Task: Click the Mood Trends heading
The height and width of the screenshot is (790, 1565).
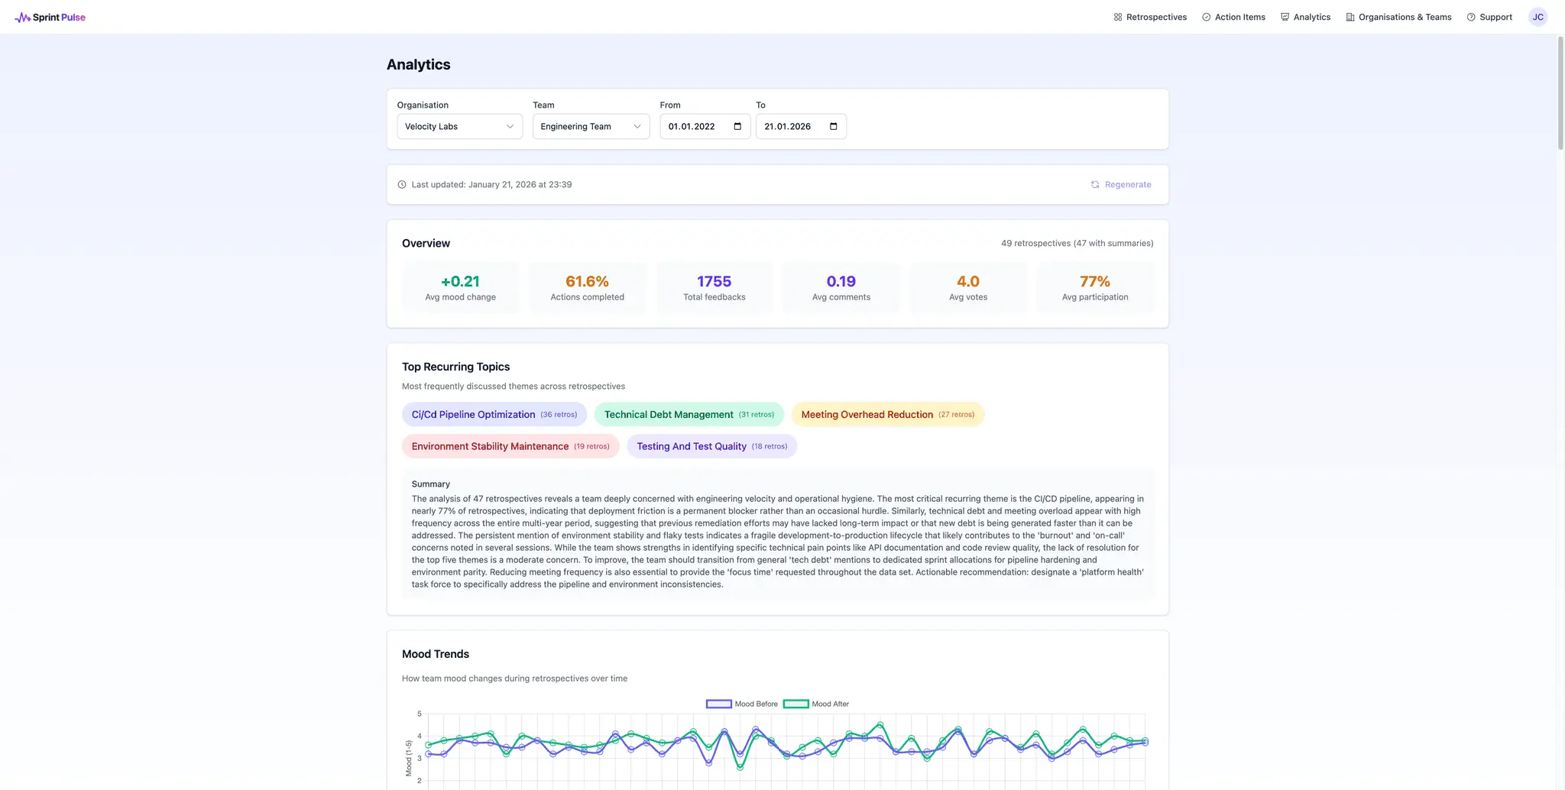Action: pos(436,654)
